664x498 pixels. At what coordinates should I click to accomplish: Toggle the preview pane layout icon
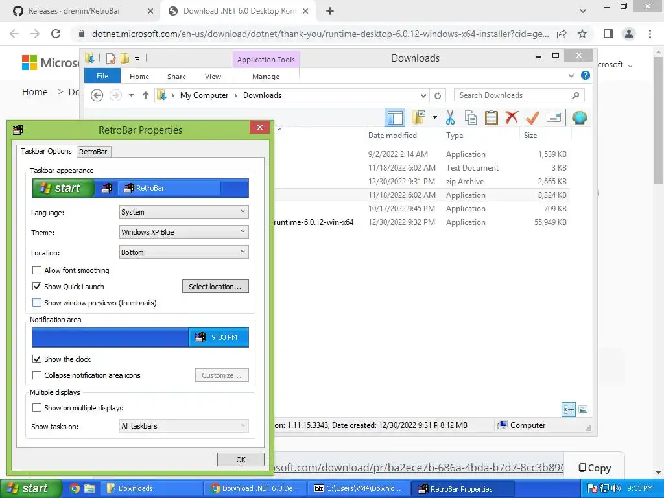[x=395, y=117]
